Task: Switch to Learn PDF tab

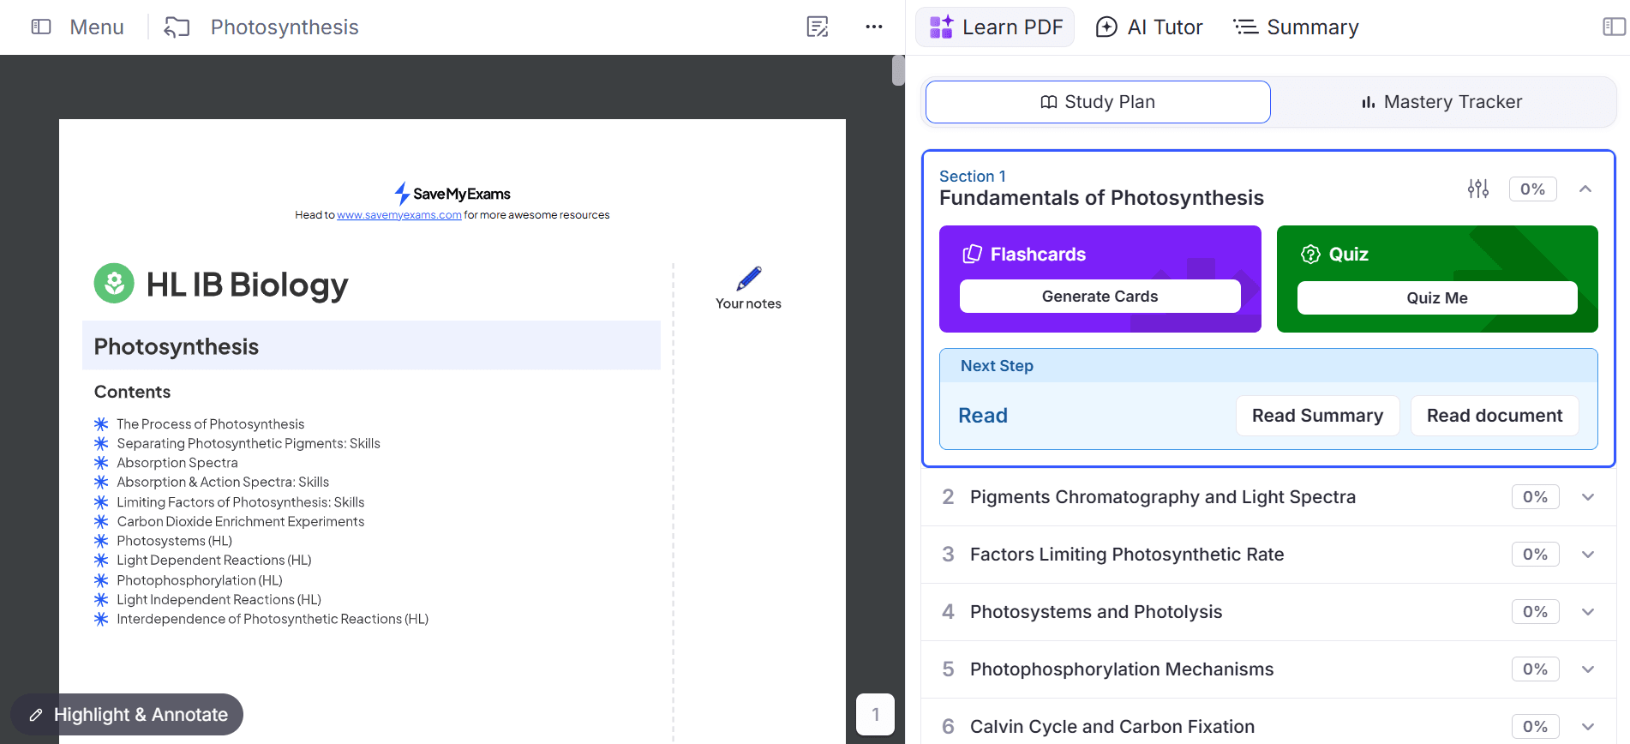Action: (x=995, y=27)
